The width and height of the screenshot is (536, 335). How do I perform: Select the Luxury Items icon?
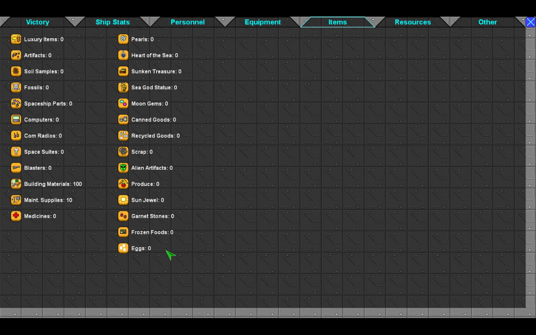coord(16,39)
